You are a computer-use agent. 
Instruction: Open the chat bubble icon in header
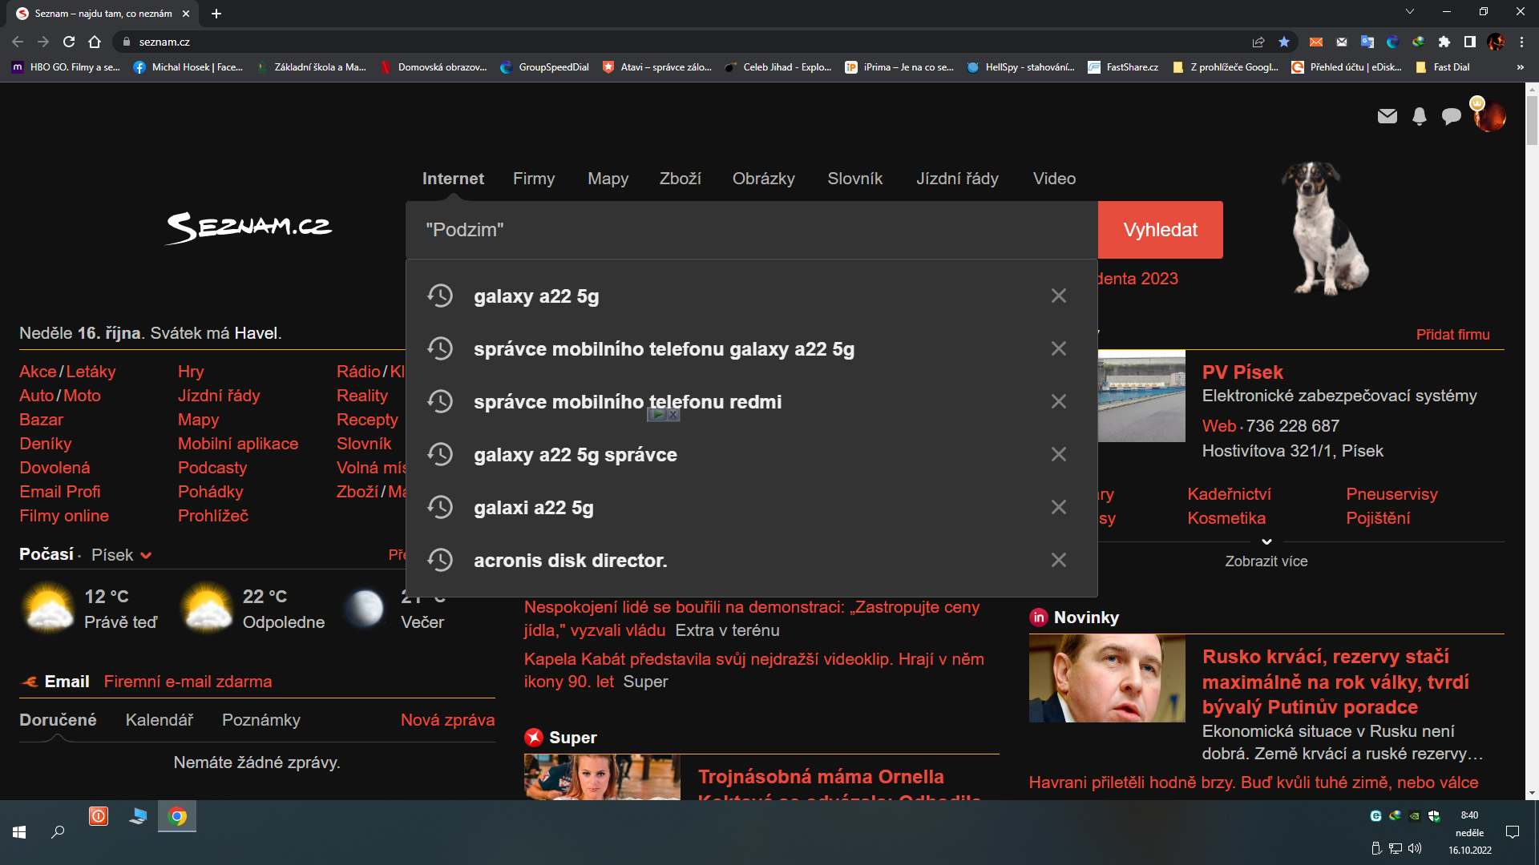pyautogui.click(x=1451, y=116)
